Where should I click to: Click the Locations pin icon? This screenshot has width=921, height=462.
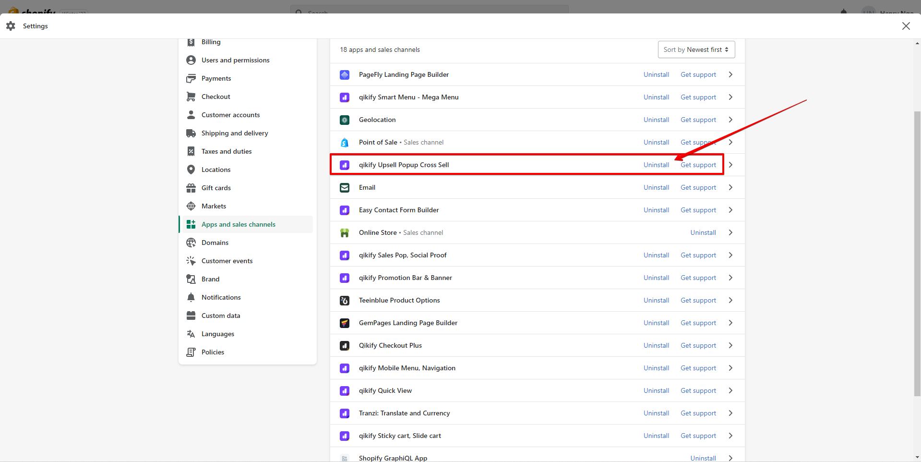[x=191, y=170]
